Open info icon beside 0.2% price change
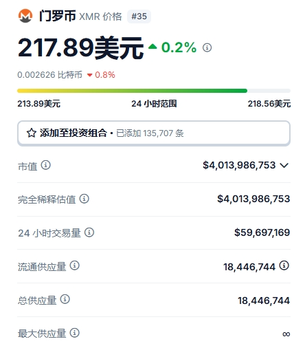The width and height of the screenshot is (305, 348). 207,47
